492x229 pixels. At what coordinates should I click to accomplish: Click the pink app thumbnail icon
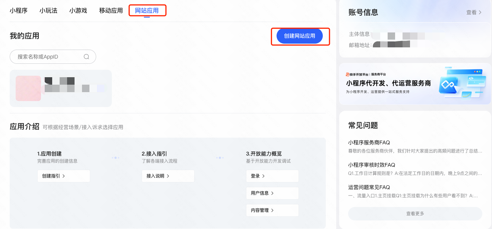(28, 88)
